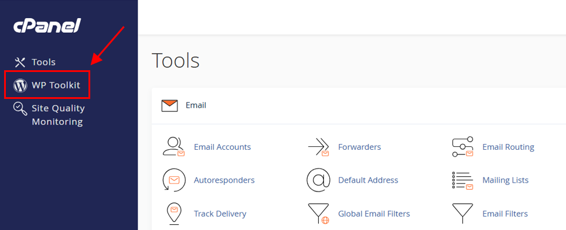The width and height of the screenshot is (566, 230).
Task: Click the Site Quality Monitoring magnifier icon
Action: [x=20, y=109]
